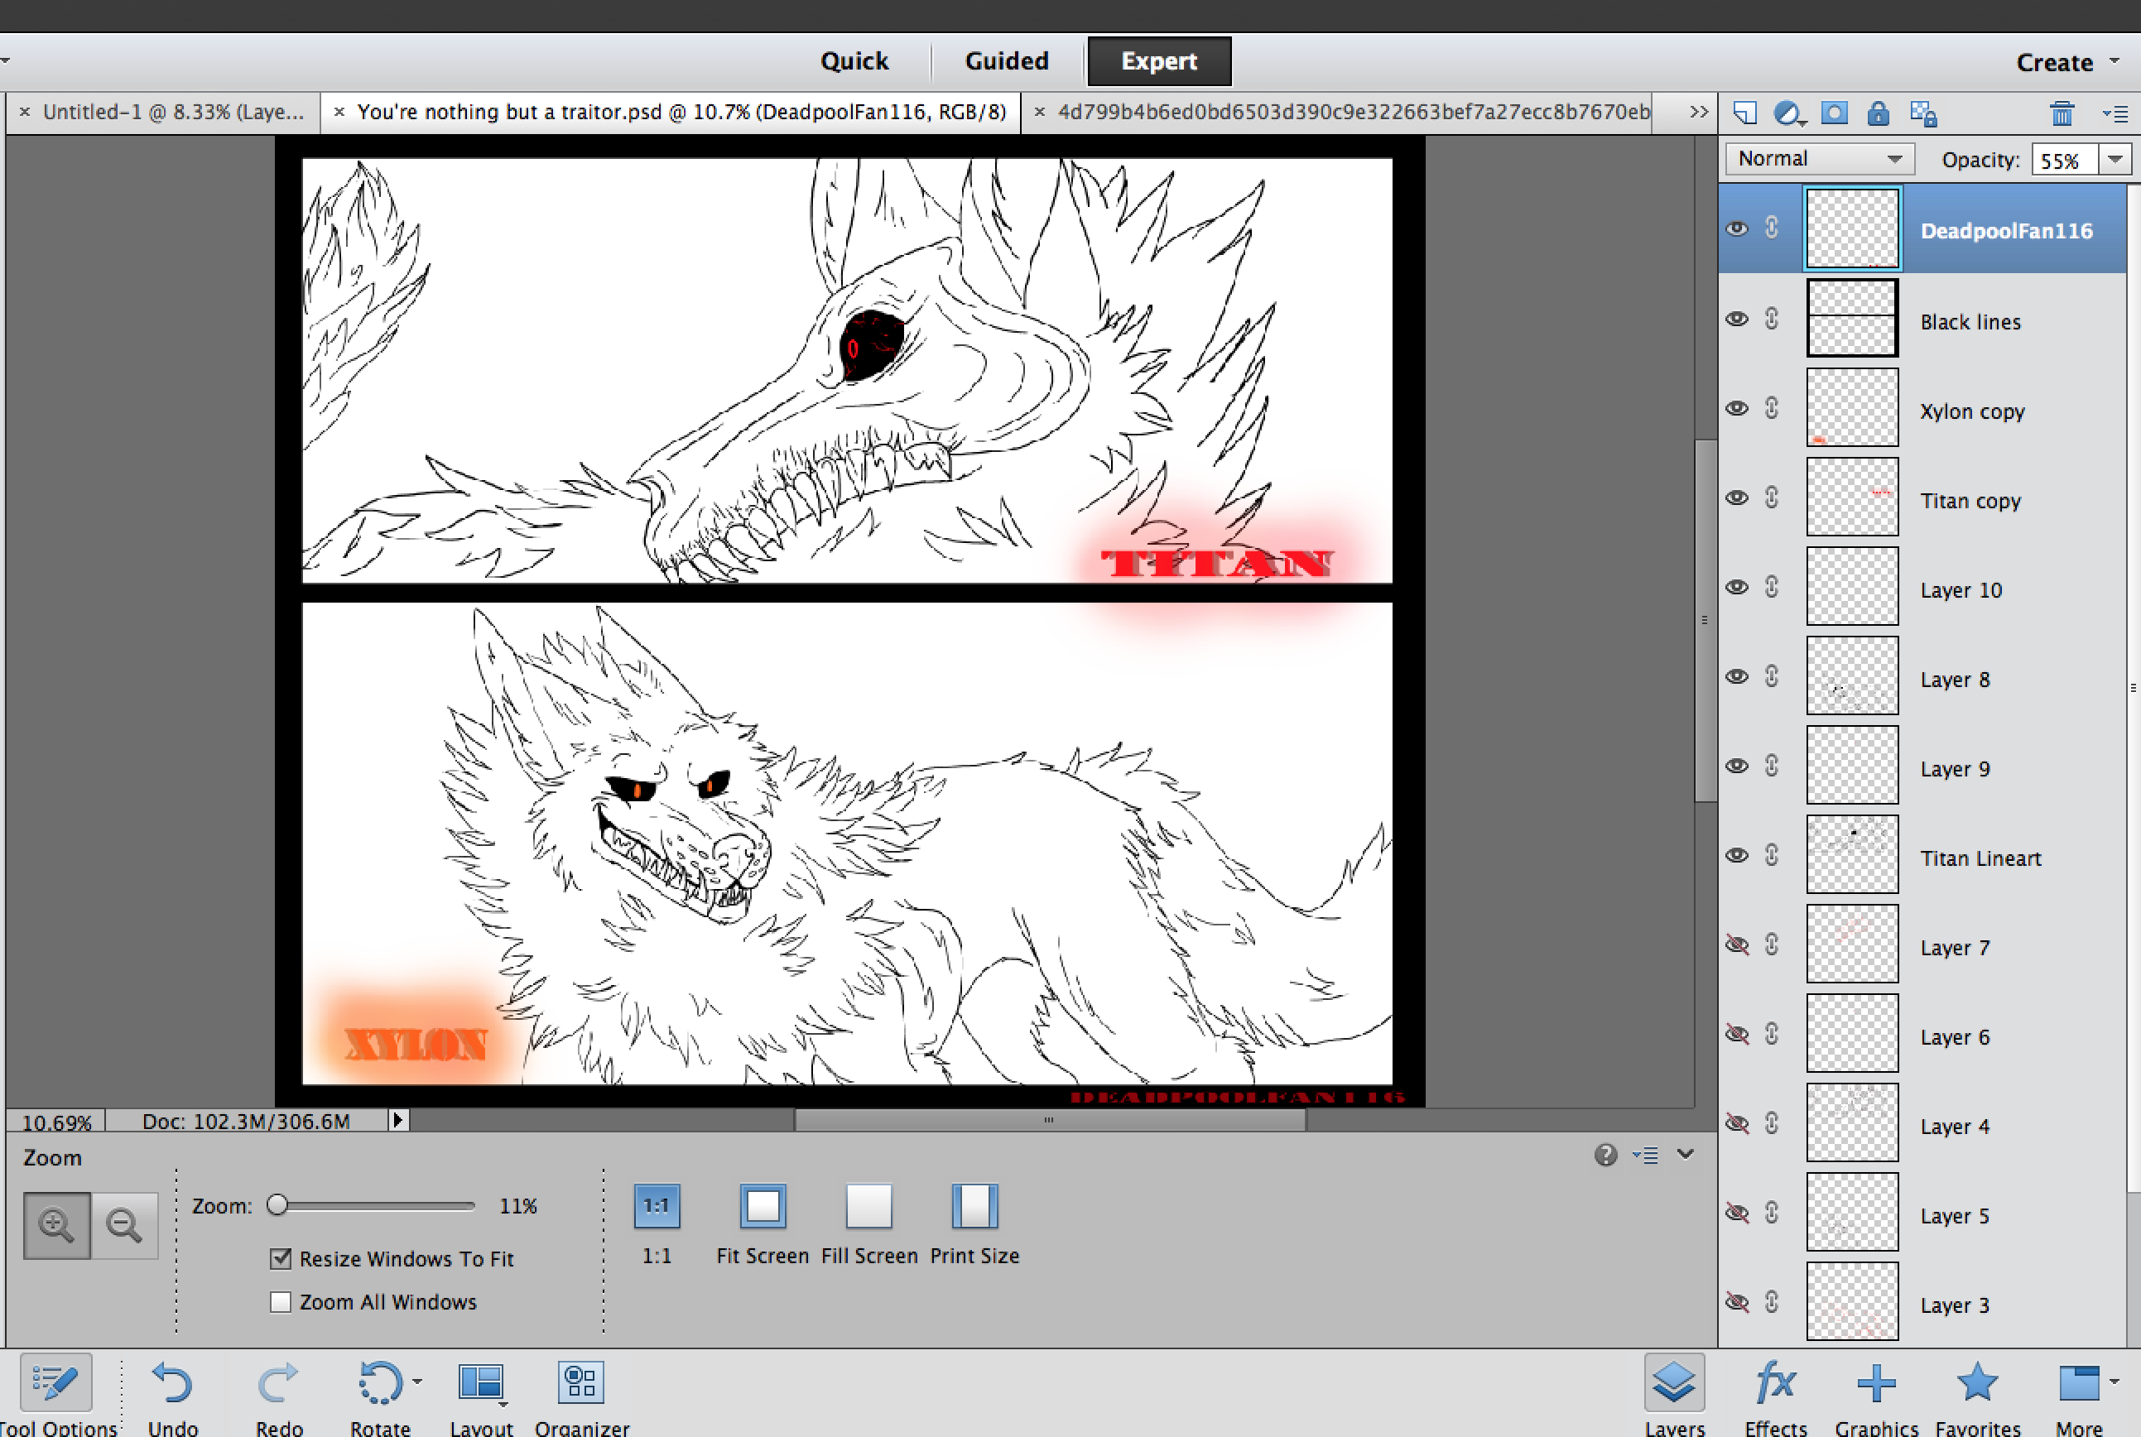Click the add layer mask icon
The image size is (2141, 1437).
coord(1834,113)
